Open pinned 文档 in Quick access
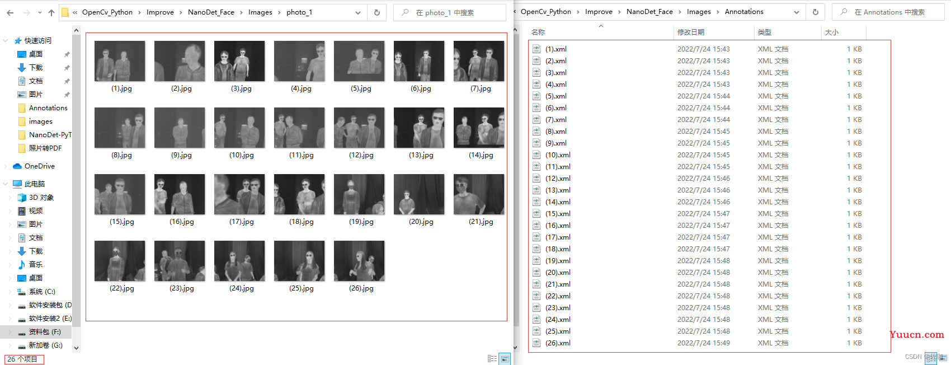951x365 pixels. click(36, 81)
